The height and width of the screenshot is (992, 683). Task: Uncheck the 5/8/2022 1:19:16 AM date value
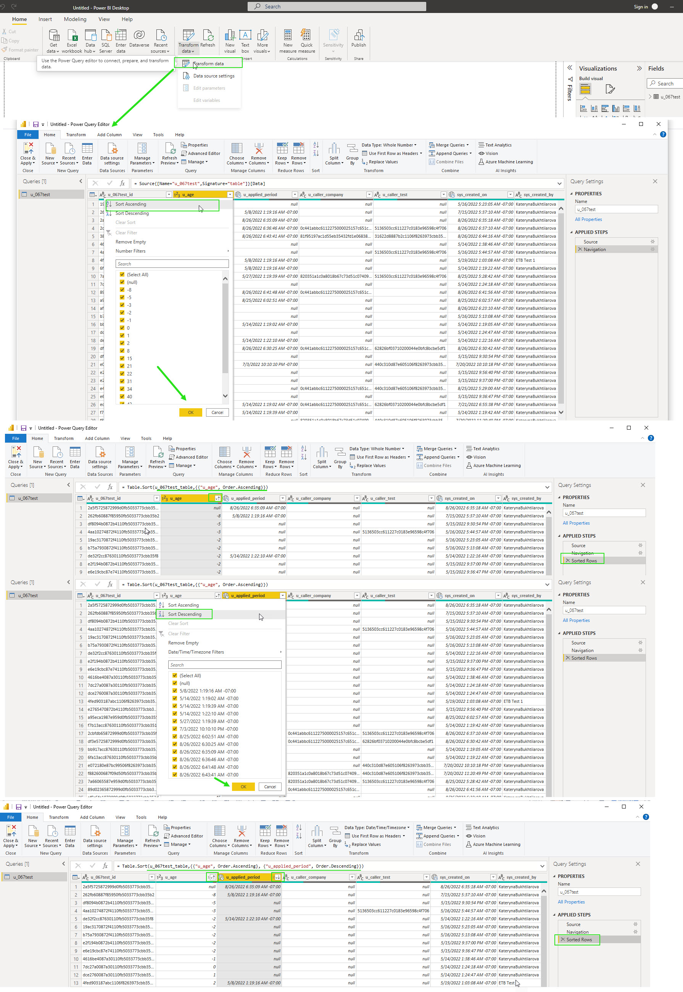pos(175,690)
